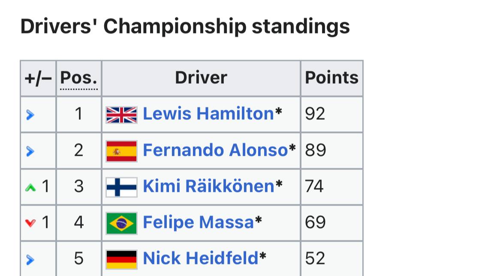The image size is (500, 276).
Task: Go to Nick Heidfeld's page
Action: [x=201, y=258]
